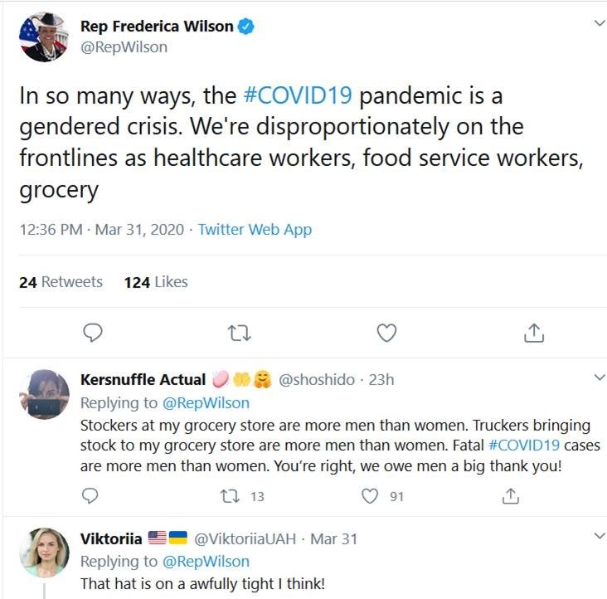Reply to Rep Wilson's main tweet
Viewport: 607px width, 599px height.
[x=93, y=334]
